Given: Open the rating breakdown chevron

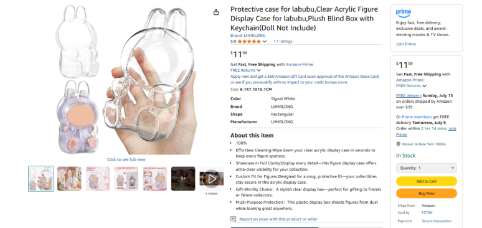Looking at the screenshot, I should pyautogui.click(x=265, y=42).
